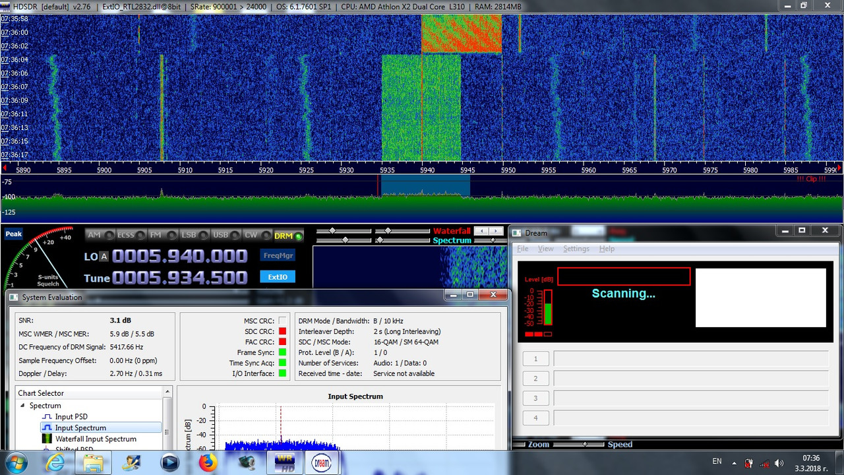Toggle the DRM mode button
The height and width of the screenshot is (475, 844).
pyautogui.click(x=288, y=236)
